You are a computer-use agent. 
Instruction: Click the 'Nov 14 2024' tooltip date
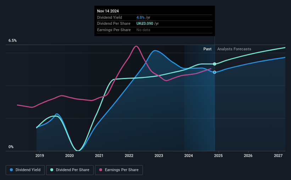[108, 11]
